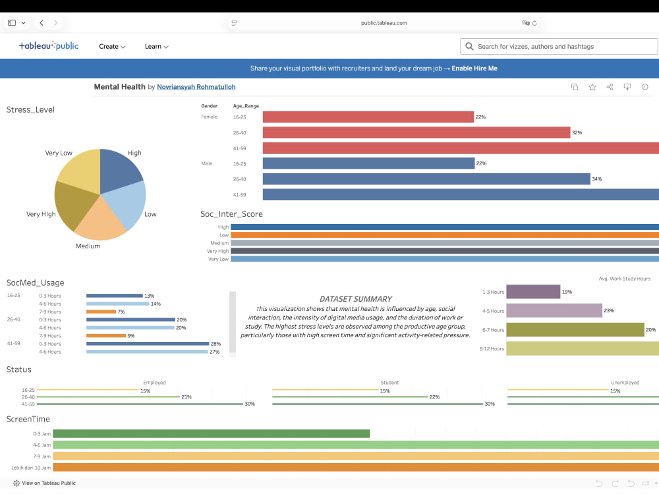Download the viz with the download icon

pyautogui.click(x=627, y=87)
